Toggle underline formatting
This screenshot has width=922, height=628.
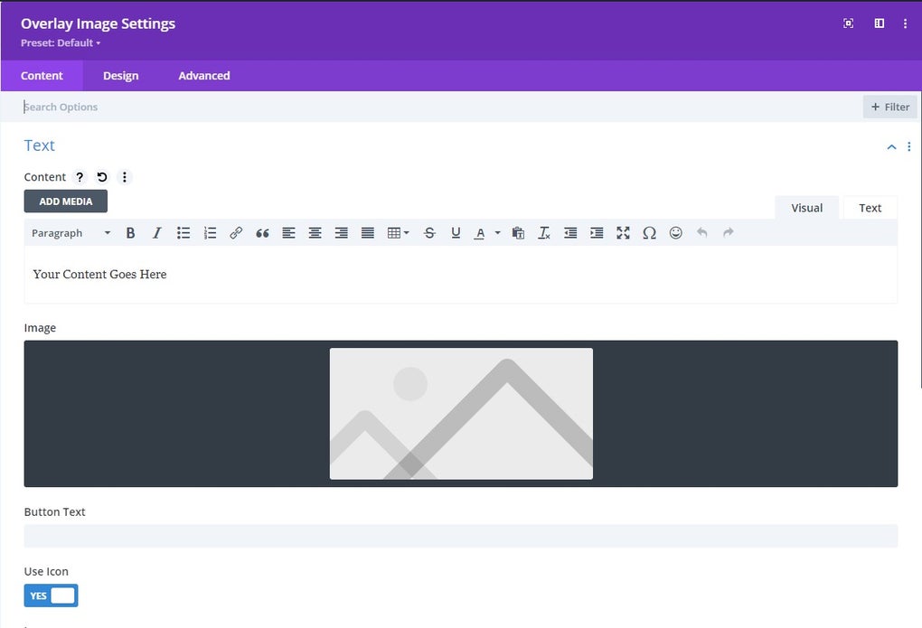(456, 232)
